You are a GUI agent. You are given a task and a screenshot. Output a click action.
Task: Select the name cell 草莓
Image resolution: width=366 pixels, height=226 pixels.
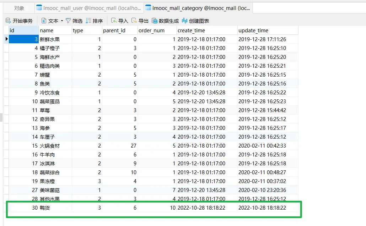coord(55,110)
